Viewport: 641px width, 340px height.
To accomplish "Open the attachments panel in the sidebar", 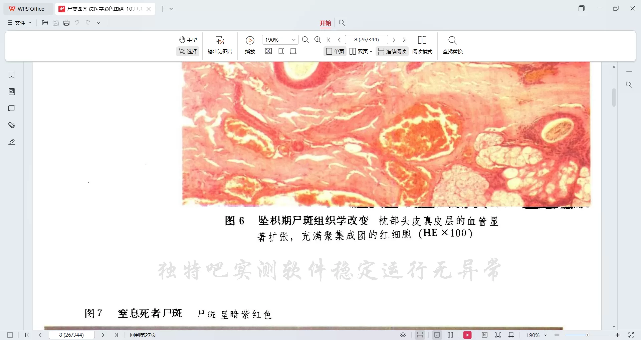I will pos(12,125).
